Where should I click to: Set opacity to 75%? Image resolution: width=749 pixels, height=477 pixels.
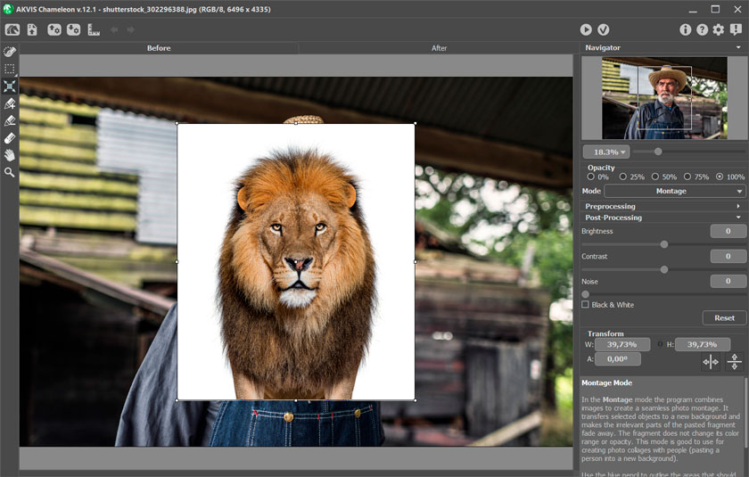click(x=687, y=177)
